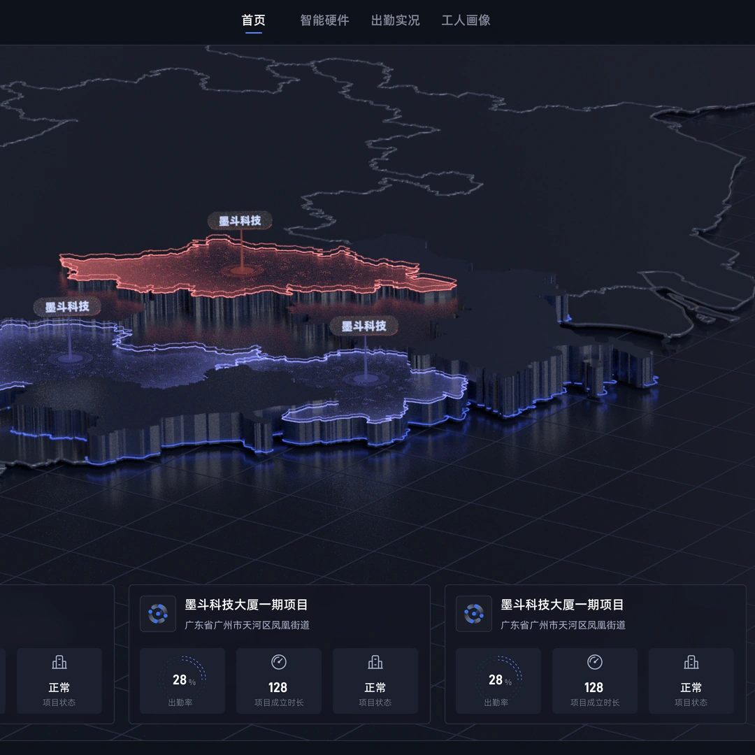
Task: Click the building icon in the rightmost card
Action: pyautogui.click(x=691, y=663)
